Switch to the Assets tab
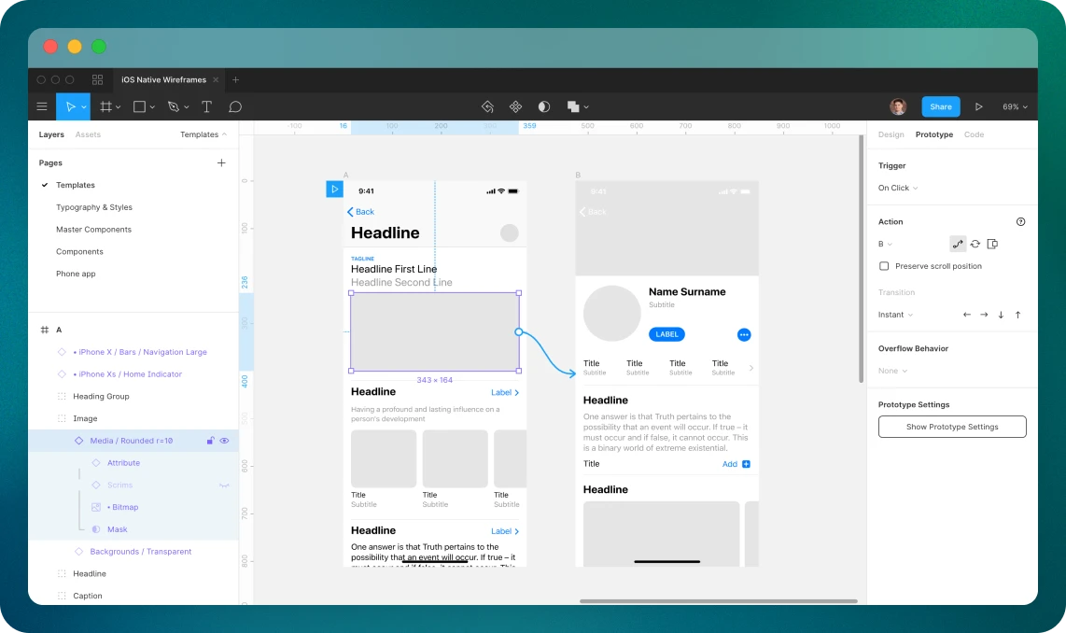Screen dimensions: 1066x633 pos(88,134)
